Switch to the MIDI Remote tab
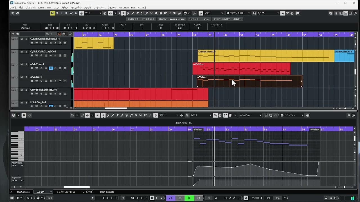The width and height of the screenshot is (360, 202). point(107,192)
